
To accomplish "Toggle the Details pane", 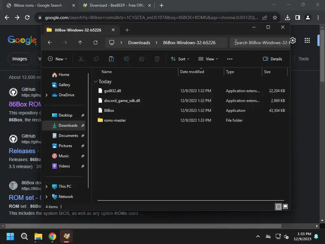I will tap(272, 59).
